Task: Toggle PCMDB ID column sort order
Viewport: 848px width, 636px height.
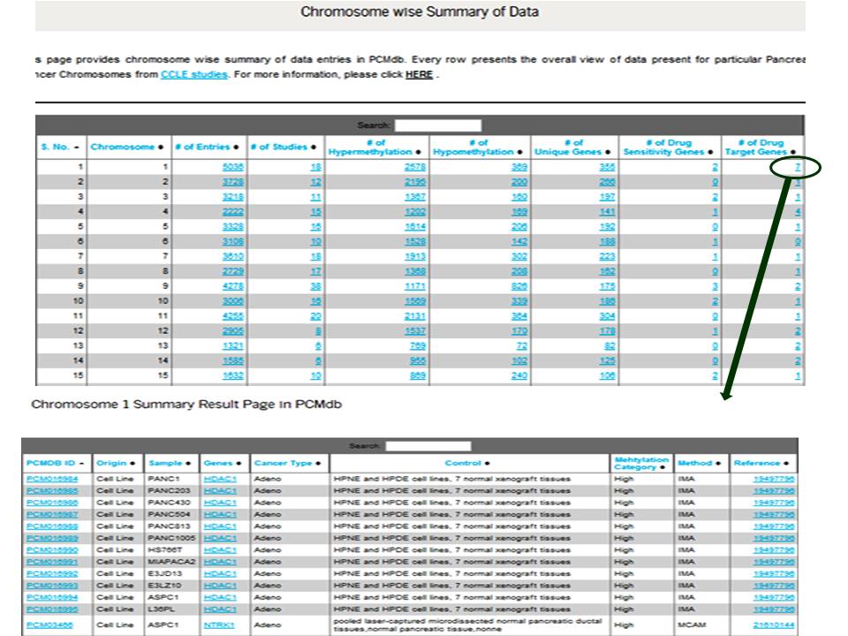Action: point(55,463)
